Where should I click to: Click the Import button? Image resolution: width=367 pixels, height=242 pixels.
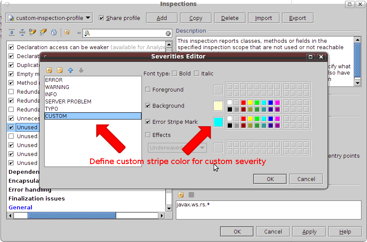point(263,18)
